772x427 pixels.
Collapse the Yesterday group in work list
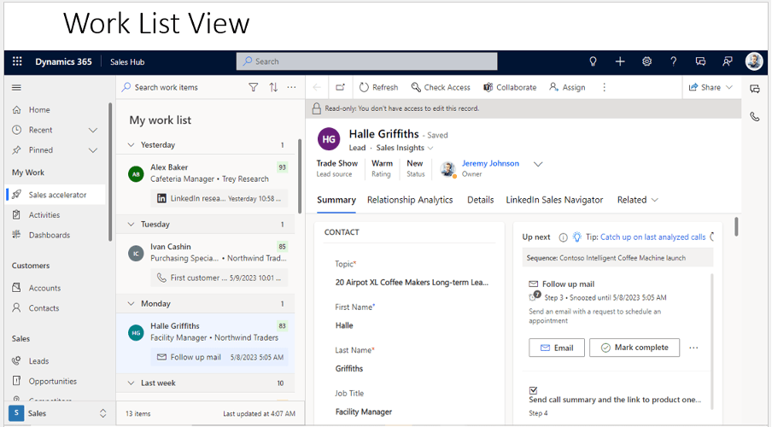(x=131, y=145)
